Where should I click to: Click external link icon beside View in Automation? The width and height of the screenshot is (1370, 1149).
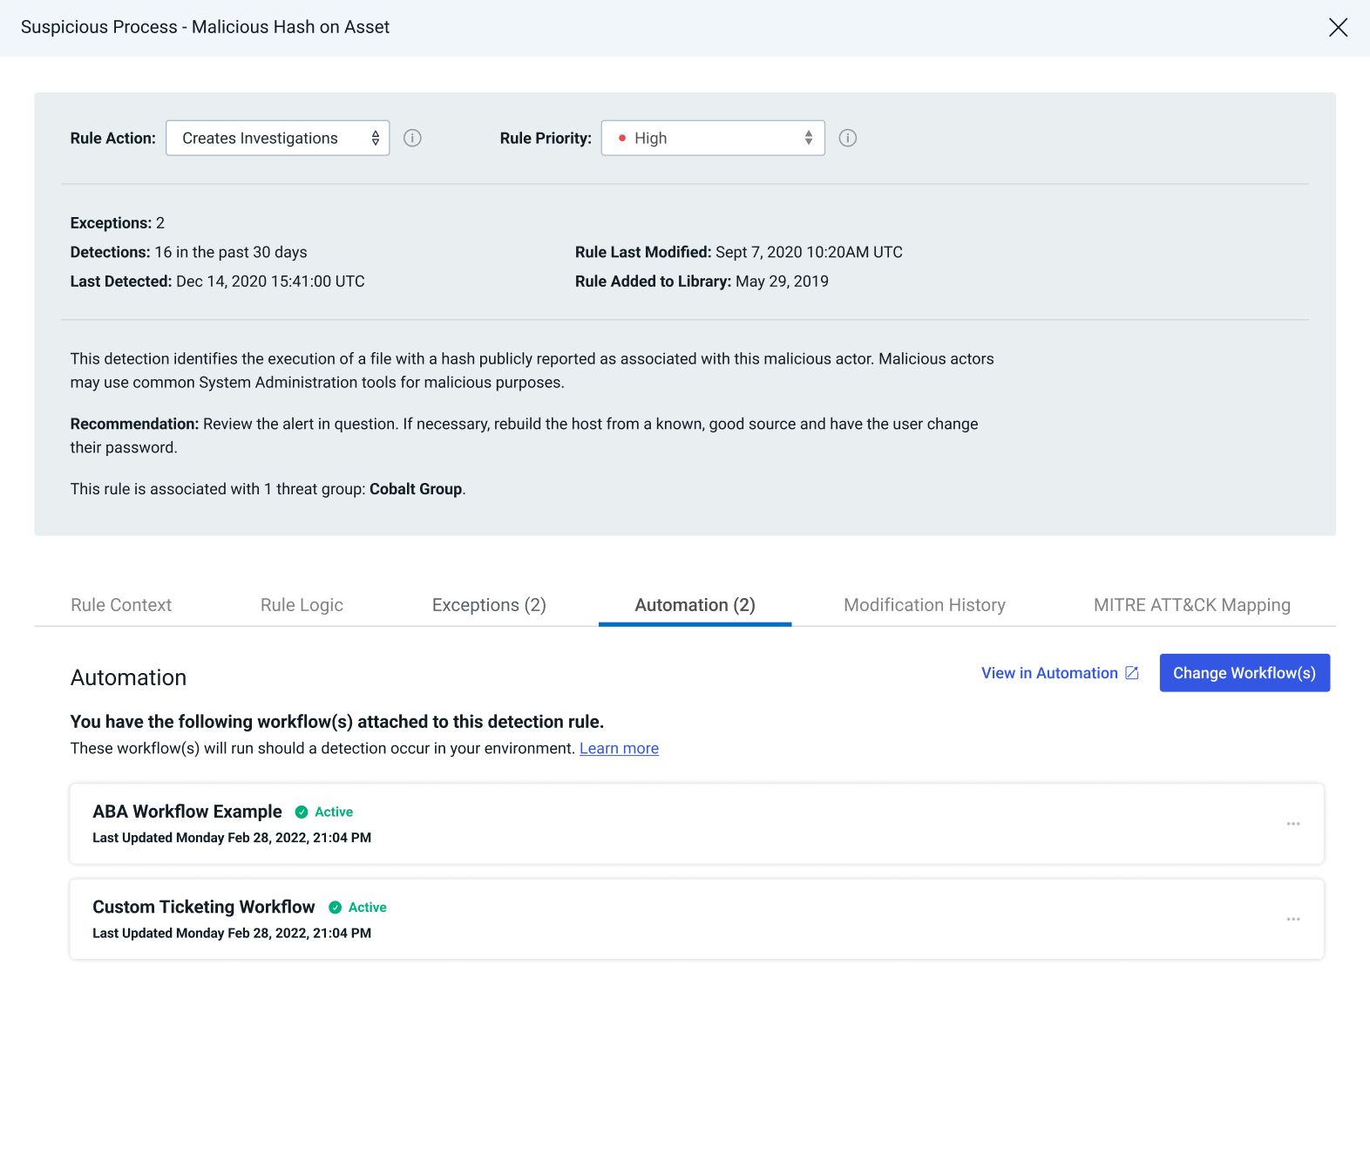[1132, 673]
